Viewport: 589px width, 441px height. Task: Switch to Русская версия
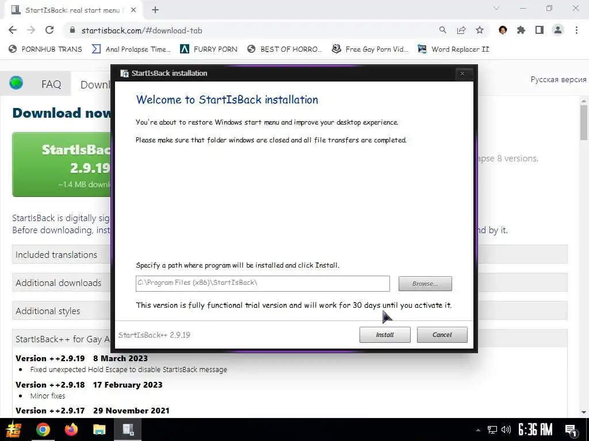click(x=558, y=79)
